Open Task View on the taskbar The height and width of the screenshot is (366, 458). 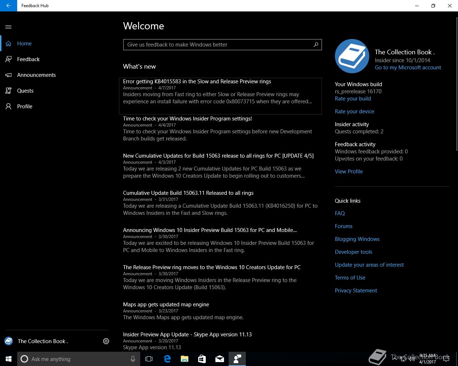(149, 359)
